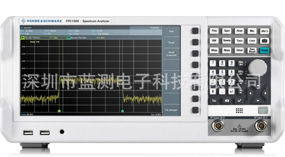Confirm with the checkmark key
Screen dimensions: 285x157
(x=240, y=101)
